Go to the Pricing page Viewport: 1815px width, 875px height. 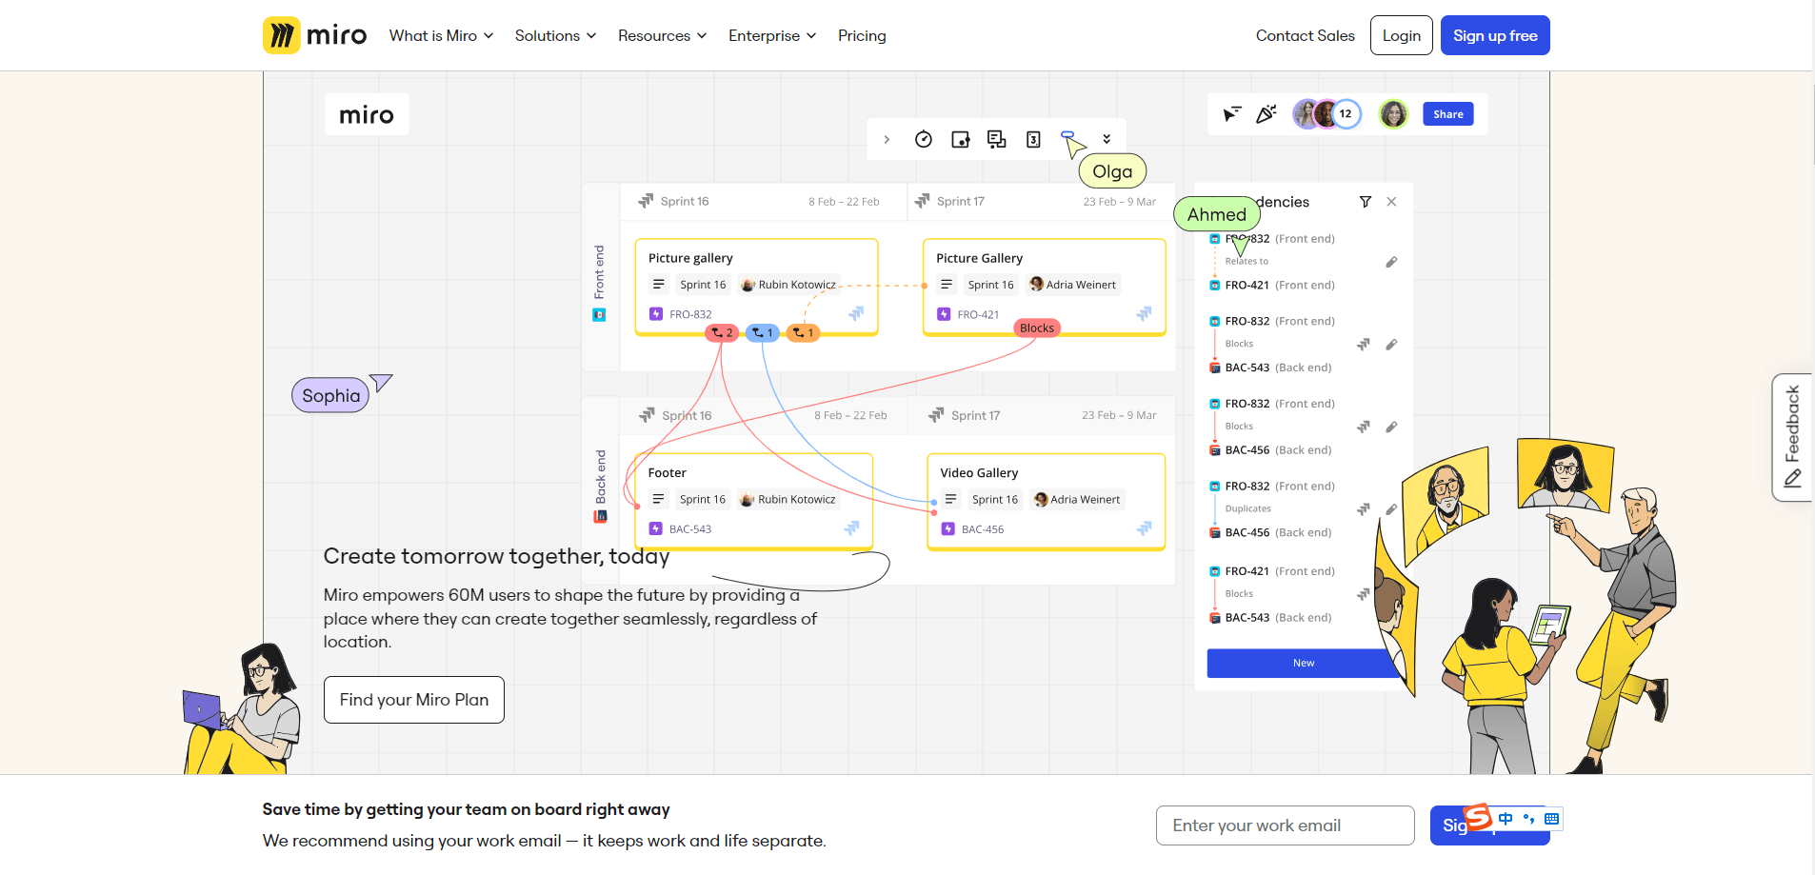[x=862, y=35]
